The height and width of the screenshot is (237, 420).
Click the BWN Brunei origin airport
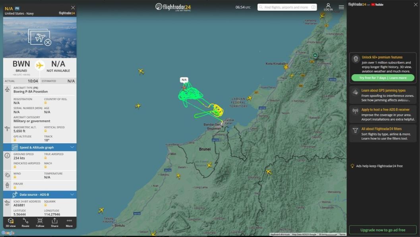21,67
